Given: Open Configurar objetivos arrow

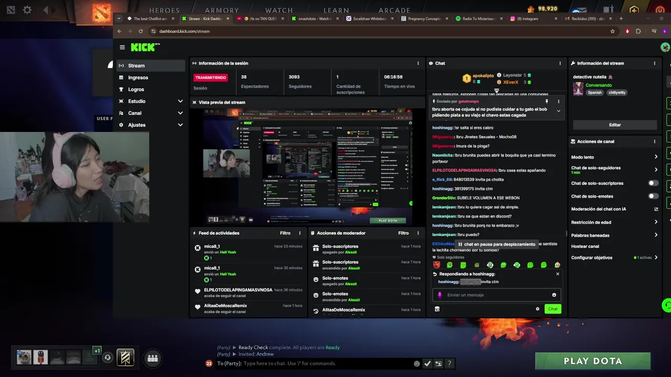Looking at the screenshot, I should pyautogui.click(x=656, y=258).
